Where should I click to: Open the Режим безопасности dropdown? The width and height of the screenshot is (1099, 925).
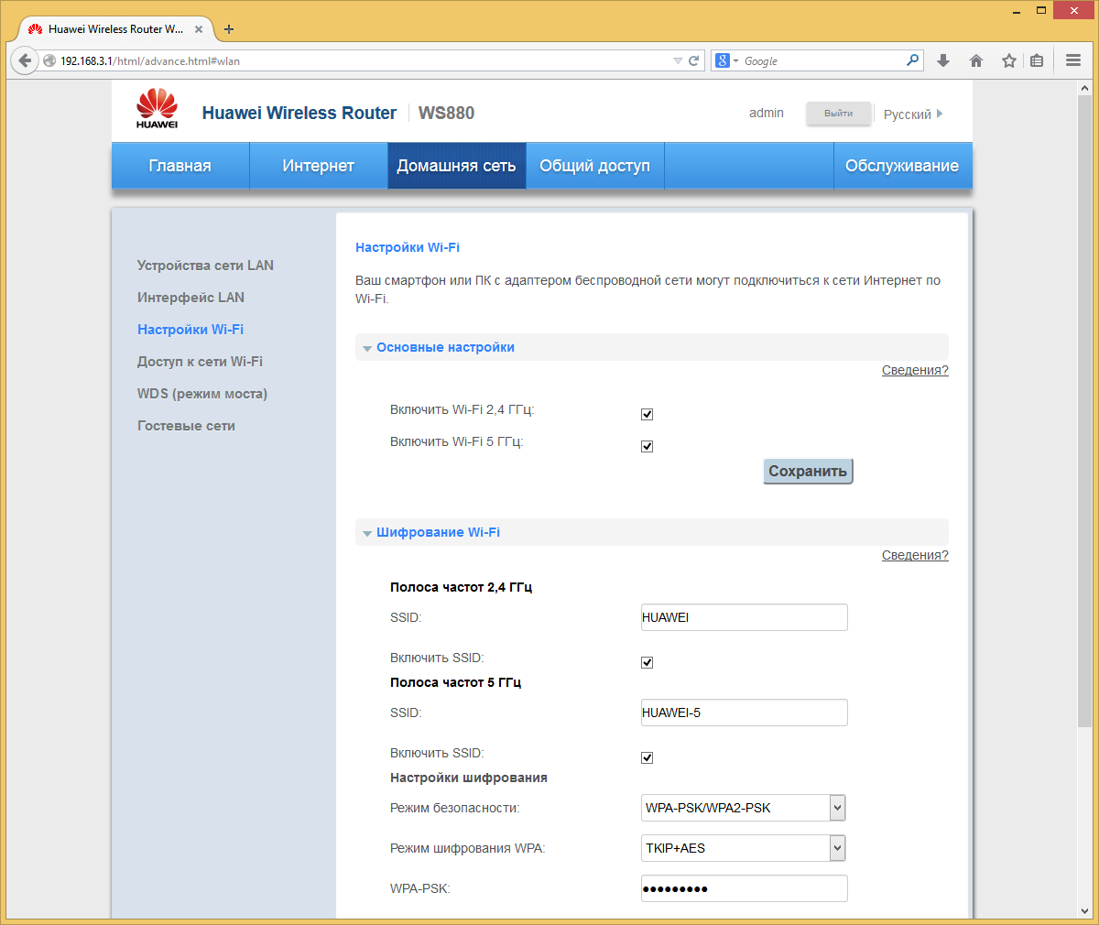click(x=744, y=808)
